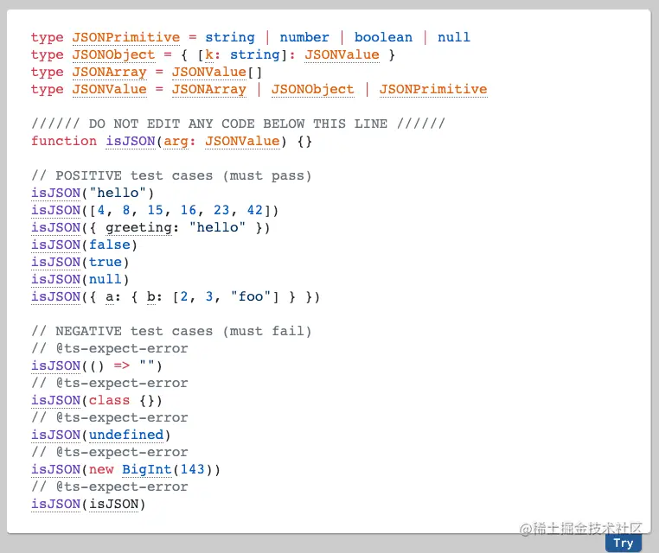The width and height of the screenshot is (659, 553).
Task: Click 'BigInt' in the new BigInt(143) call
Action: tap(147, 469)
